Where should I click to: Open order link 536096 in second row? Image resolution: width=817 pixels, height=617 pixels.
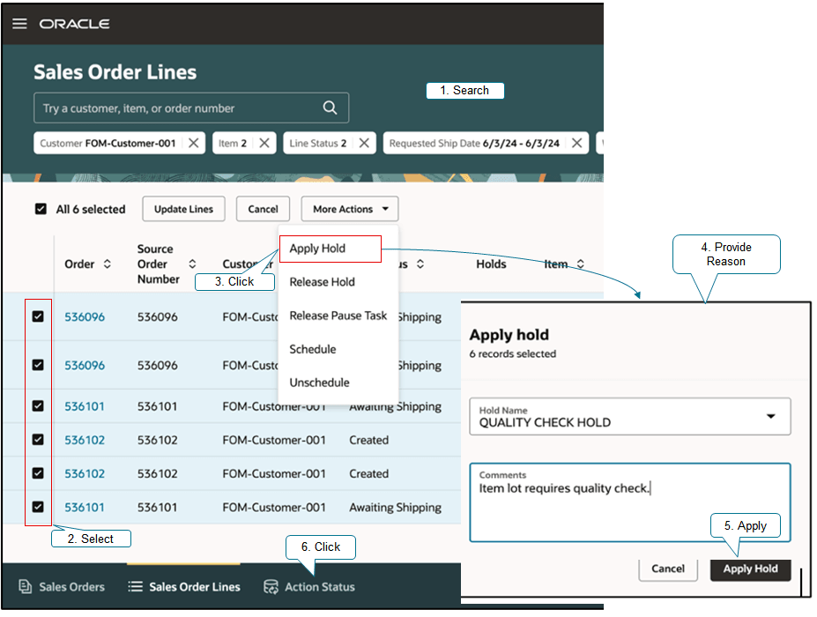click(x=85, y=365)
